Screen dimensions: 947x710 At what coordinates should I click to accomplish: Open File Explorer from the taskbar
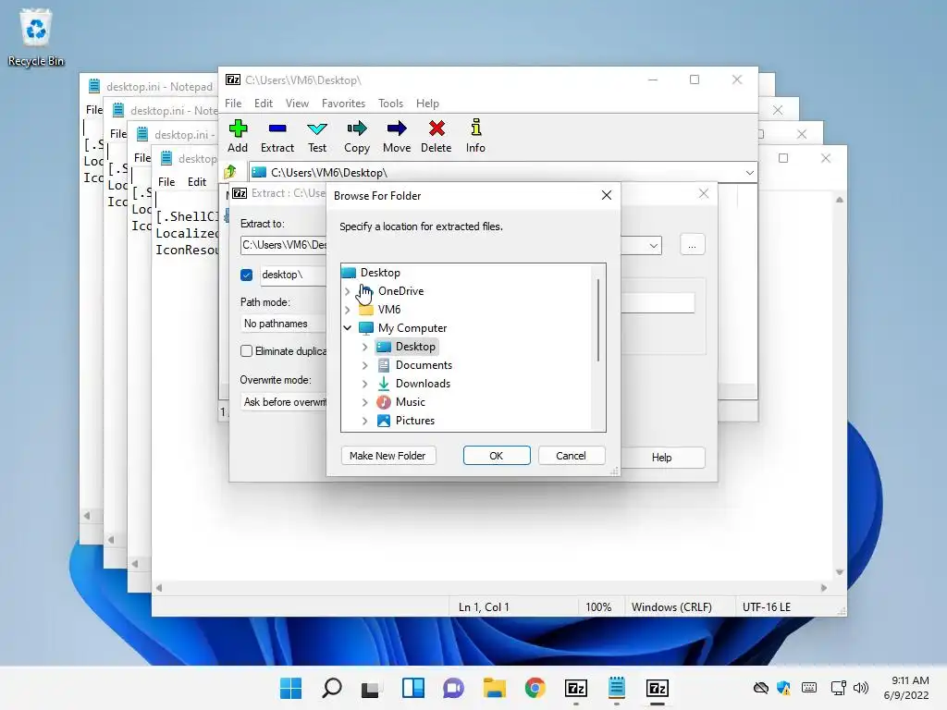pyautogui.click(x=495, y=688)
